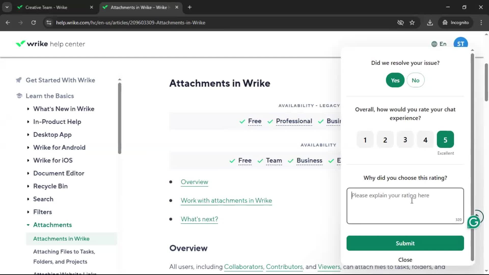
Task: Click the browser back arrow
Action: pyautogui.click(x=8, y=22)
